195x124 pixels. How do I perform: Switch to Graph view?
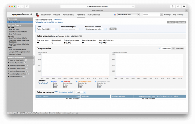(x=165, y=48)
